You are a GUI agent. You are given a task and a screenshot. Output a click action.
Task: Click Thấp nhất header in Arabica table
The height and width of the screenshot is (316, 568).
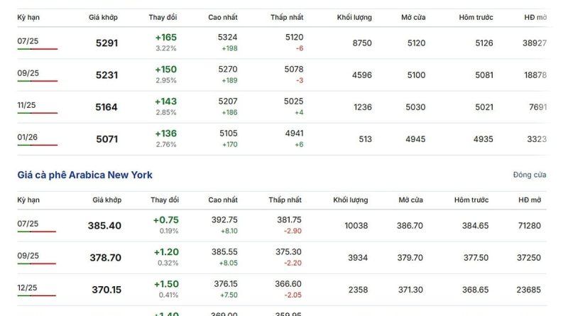(285, 200)
